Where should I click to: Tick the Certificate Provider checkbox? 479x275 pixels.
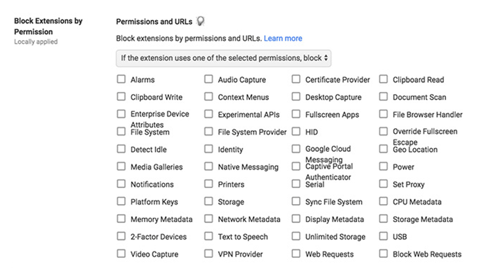point(296,79)
